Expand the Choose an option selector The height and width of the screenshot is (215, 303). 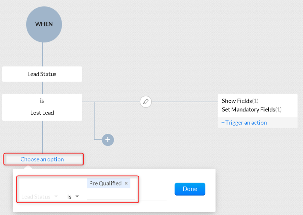point(43,159)
